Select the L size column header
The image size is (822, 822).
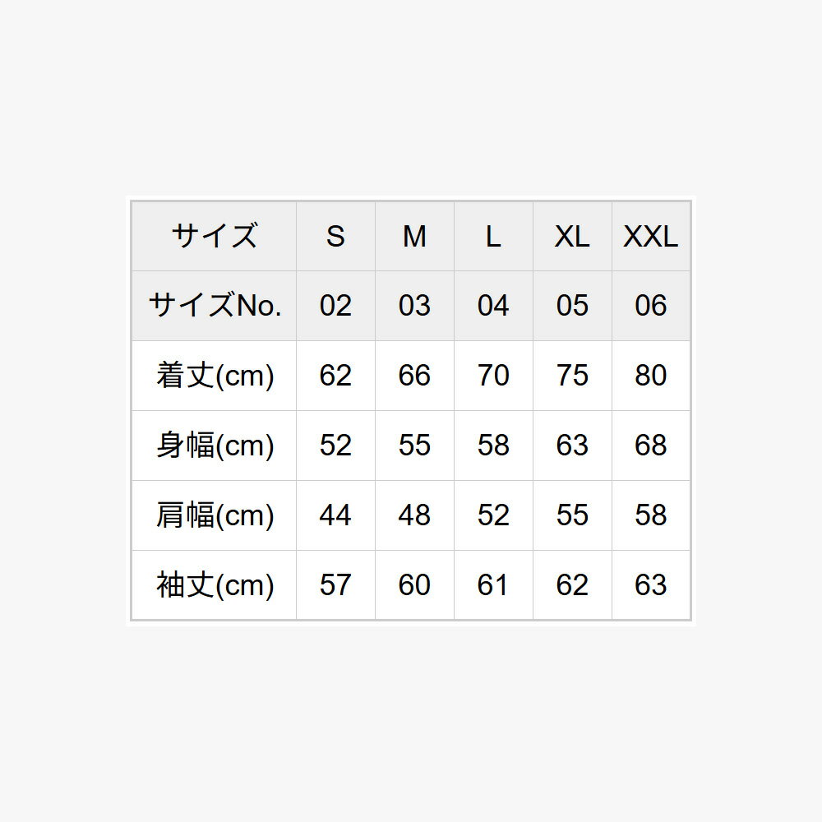[493, 237]
